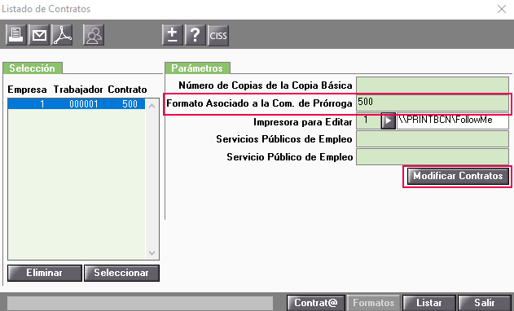
Task: Click the Listar button
Action: tap(429, 303)
